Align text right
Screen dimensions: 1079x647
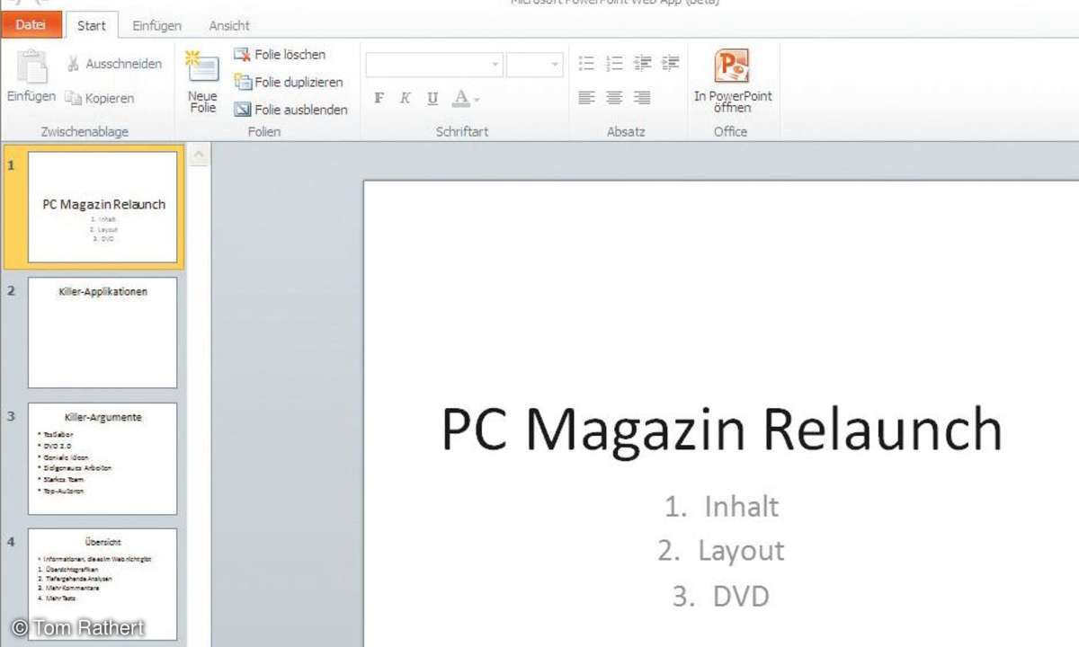[642, 98]
